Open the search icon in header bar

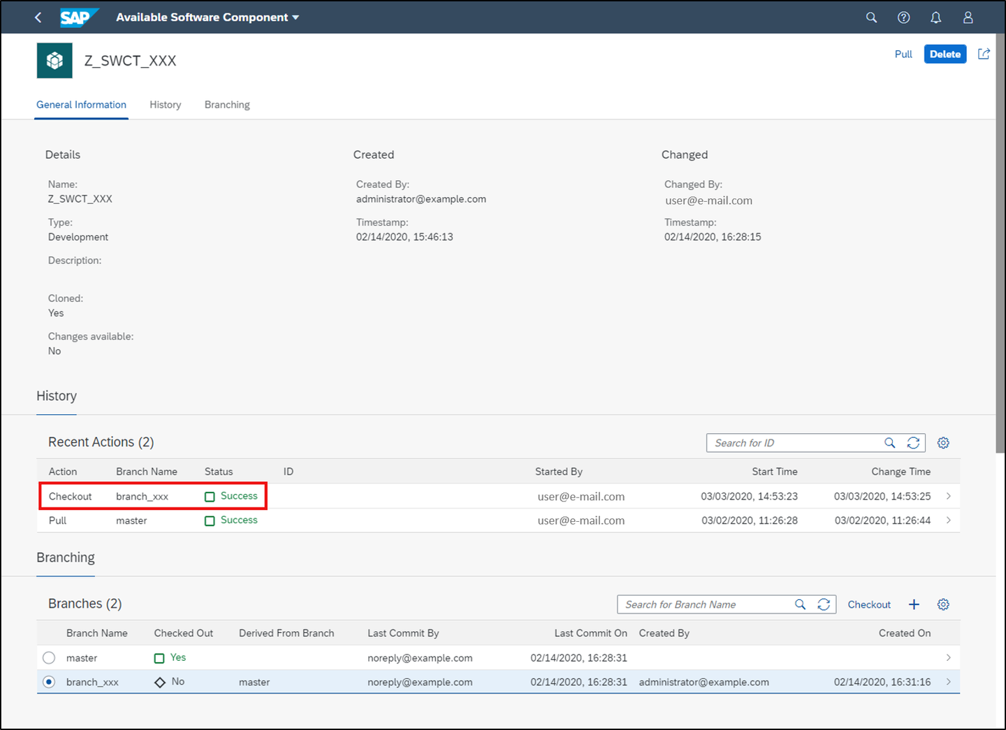(x=871, y=17)
